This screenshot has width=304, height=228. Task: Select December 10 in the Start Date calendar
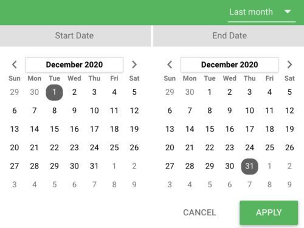coord(94,111)
